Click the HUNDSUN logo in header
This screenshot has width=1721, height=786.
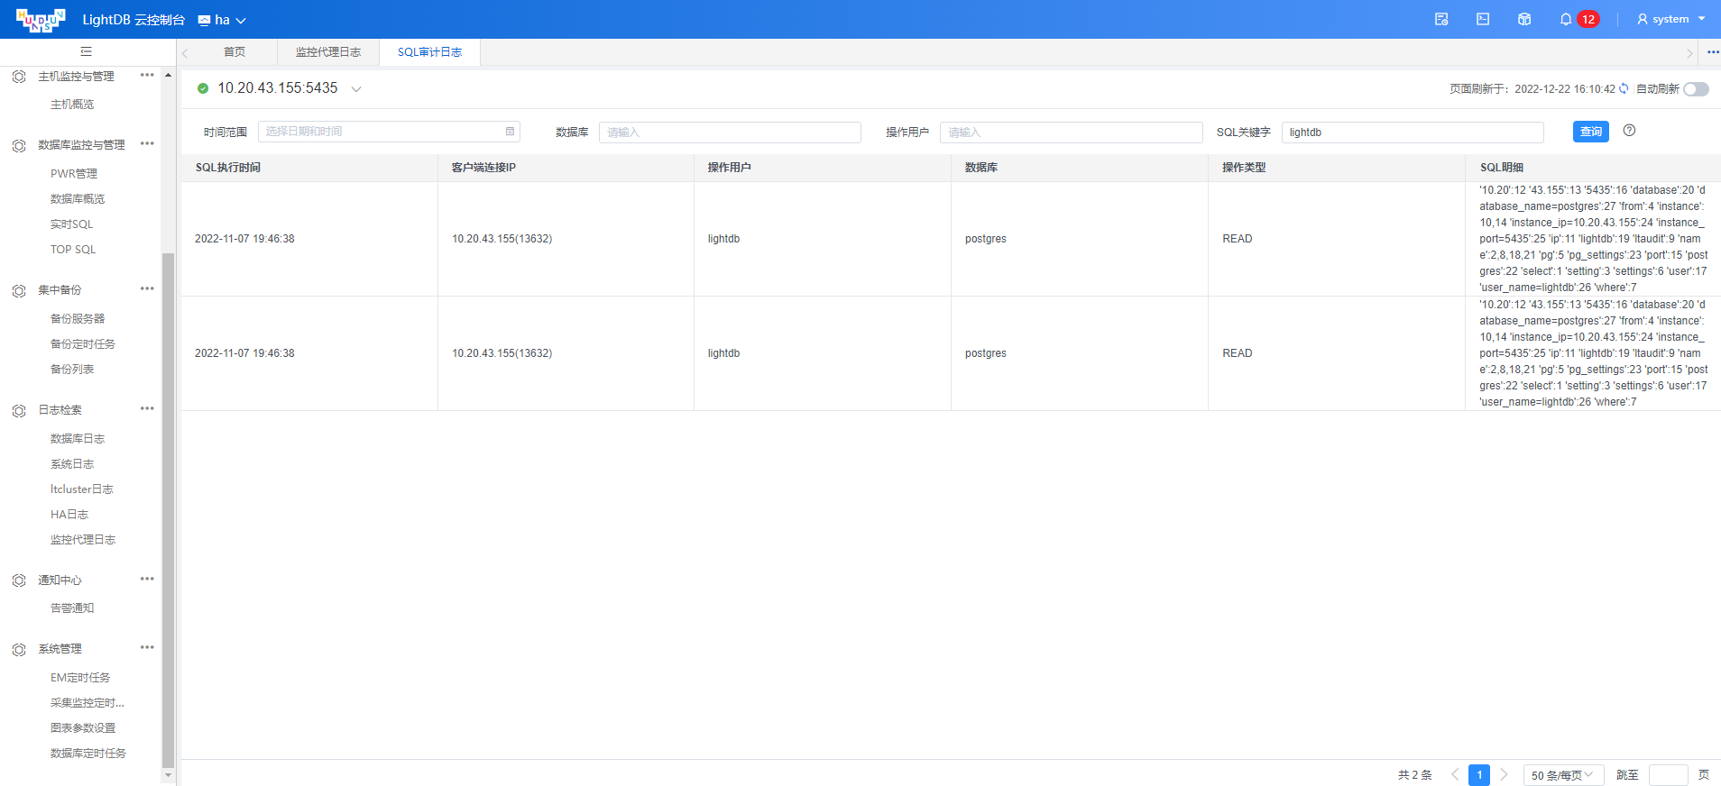tap(41, 20)
